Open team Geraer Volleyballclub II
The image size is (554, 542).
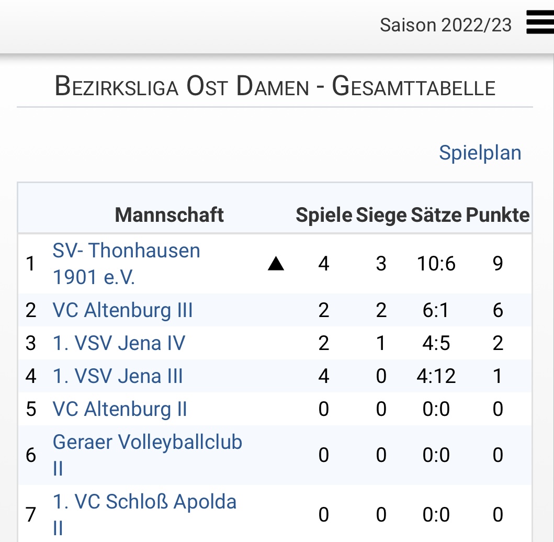tap(148, 455)
